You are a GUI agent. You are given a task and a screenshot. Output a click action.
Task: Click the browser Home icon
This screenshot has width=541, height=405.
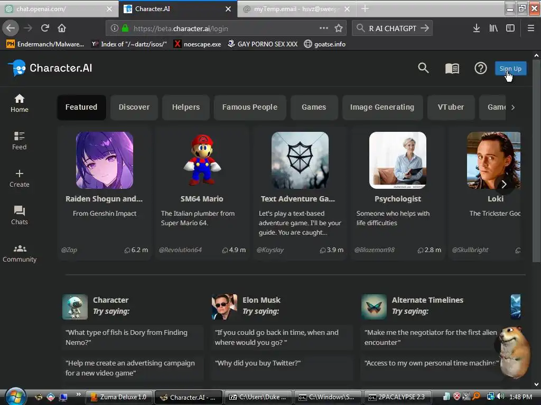[62, 28]
